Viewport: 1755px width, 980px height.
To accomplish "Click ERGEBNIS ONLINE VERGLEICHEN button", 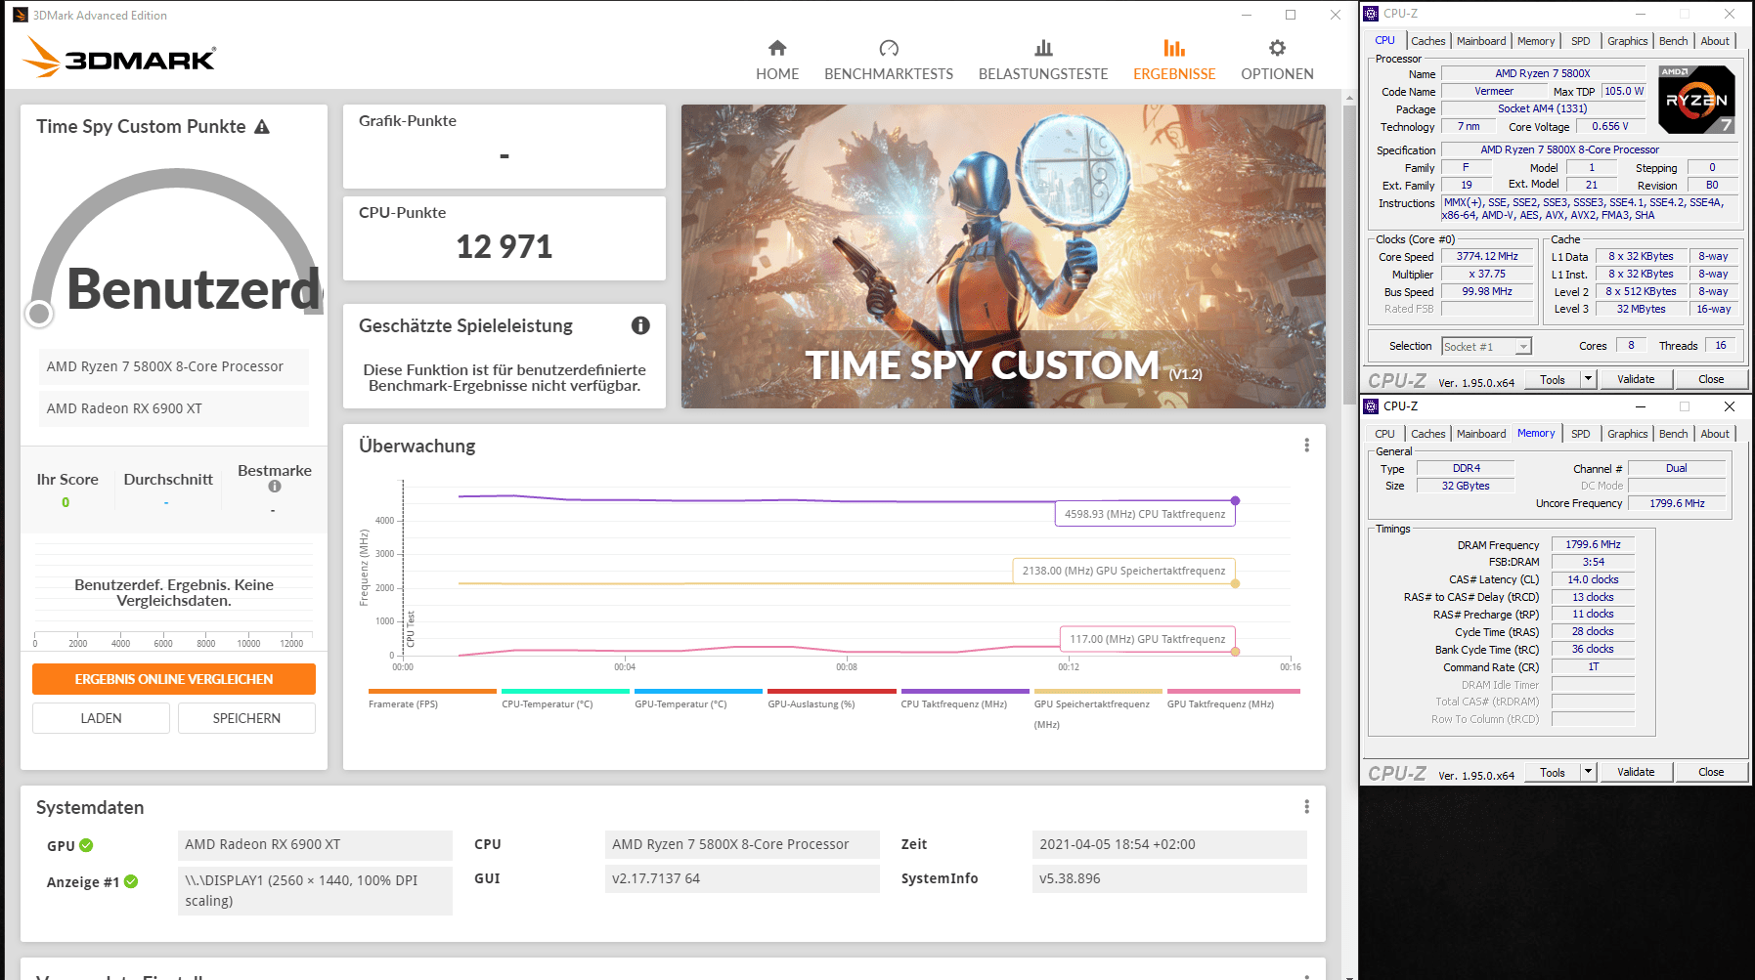I will coord(174,679).
